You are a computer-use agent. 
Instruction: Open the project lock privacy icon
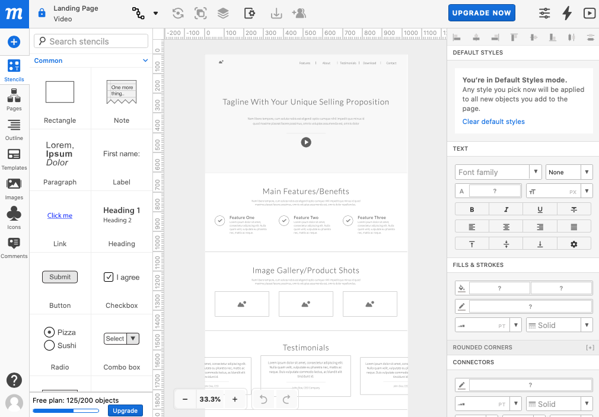[42, 14]
